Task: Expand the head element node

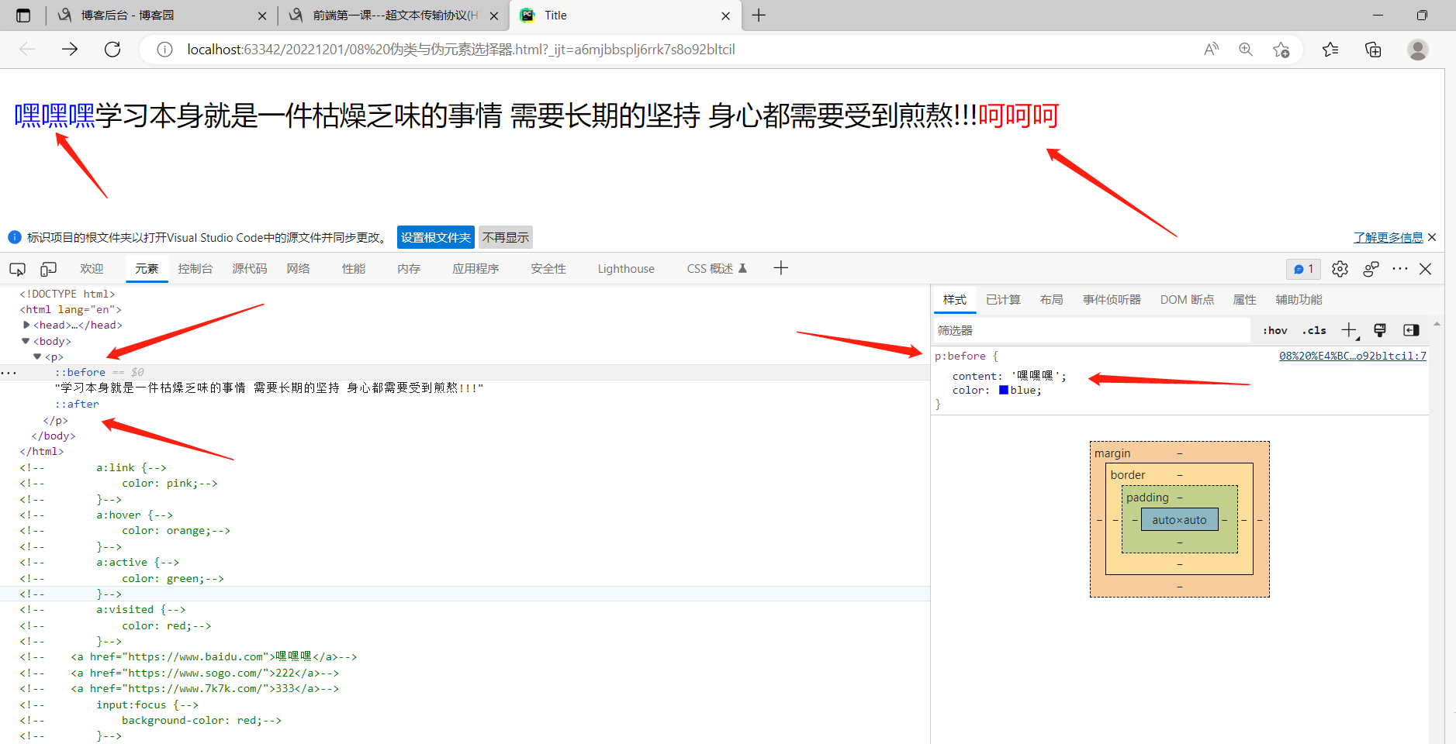Action: (26, 325)
